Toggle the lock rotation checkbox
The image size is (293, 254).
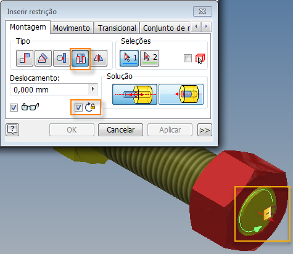point(78,107)
